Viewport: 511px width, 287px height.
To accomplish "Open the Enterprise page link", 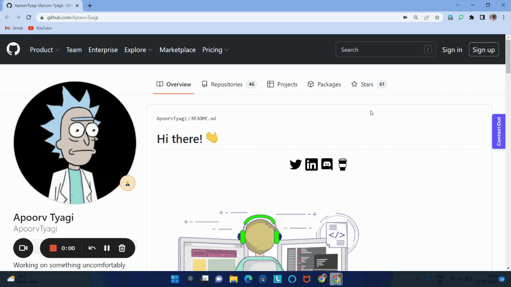I will pos(103,50).
